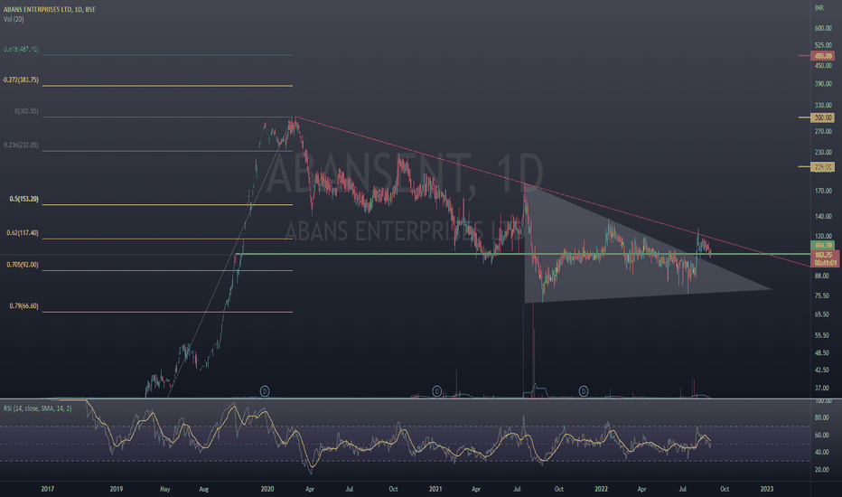
Task: Click the RSI 80.00 scale label
Action: 821,417
